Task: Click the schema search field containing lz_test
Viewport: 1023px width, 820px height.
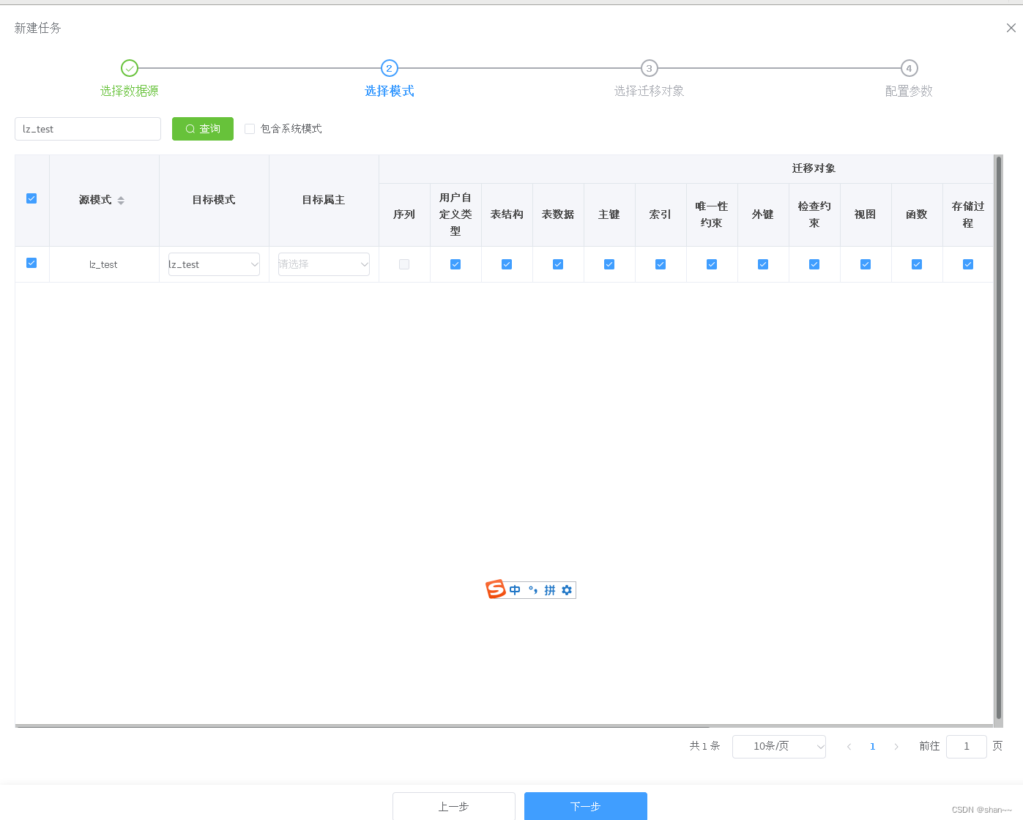Action: point(88,129)
